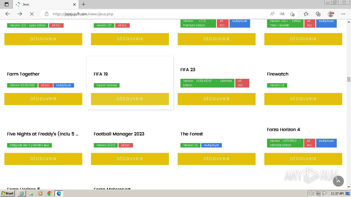Click All DLC tag on Farm Together
The image size is (351, 197).
(x=46, y=85)
